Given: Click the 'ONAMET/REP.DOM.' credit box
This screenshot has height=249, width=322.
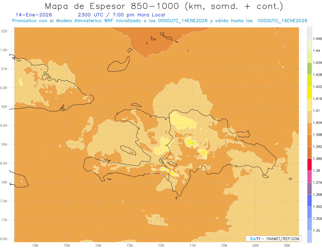Looking at the screenshot, I should (x=273, y=239).
